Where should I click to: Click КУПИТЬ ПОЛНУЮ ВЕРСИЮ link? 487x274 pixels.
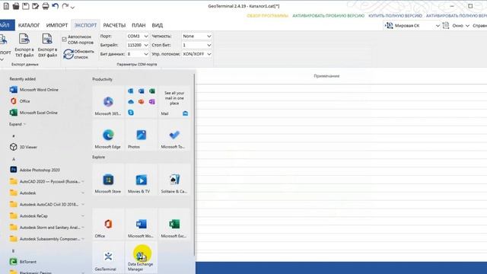click(x=395, y=15)
